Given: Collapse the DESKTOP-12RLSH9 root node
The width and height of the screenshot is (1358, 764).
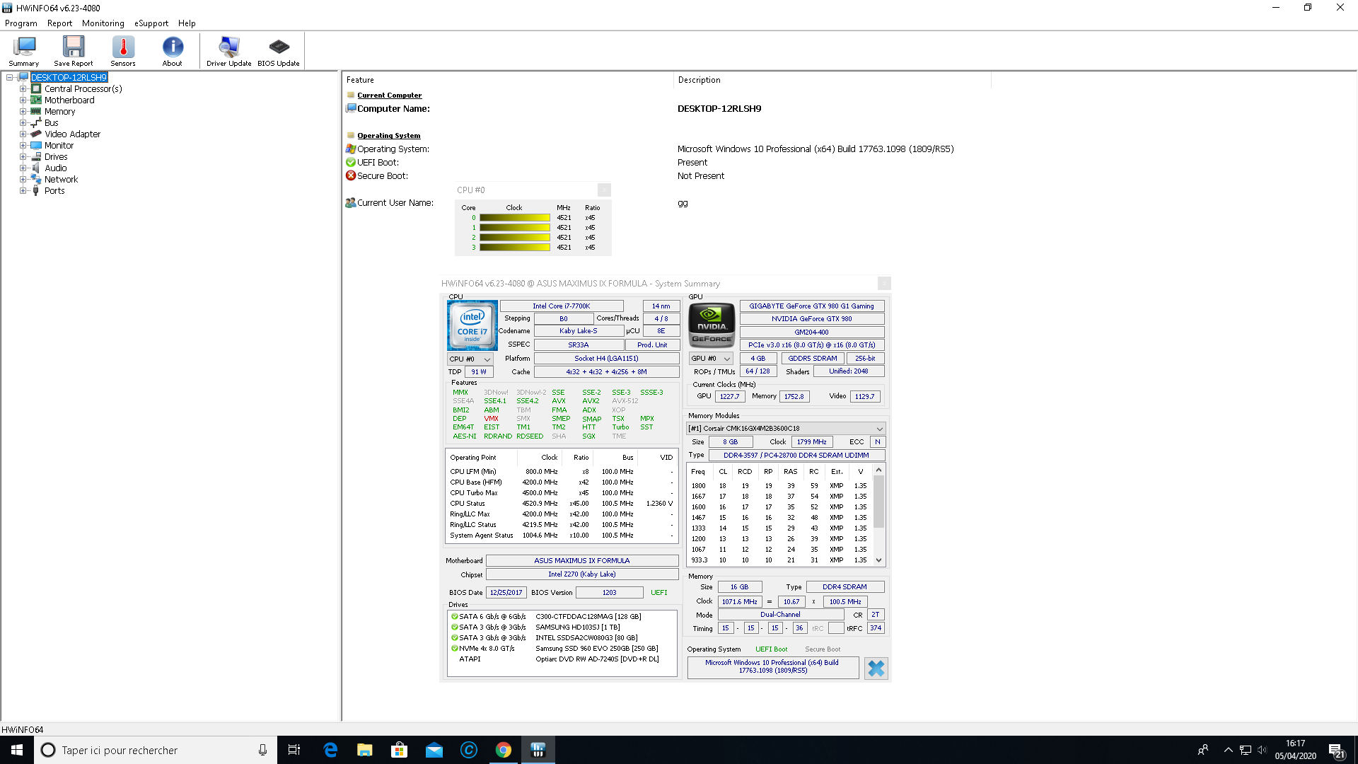Looking at the screenshot, I should 10,78.
